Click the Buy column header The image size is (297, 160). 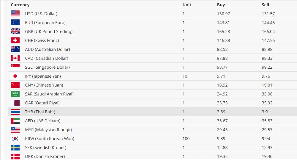pos(221,5)
